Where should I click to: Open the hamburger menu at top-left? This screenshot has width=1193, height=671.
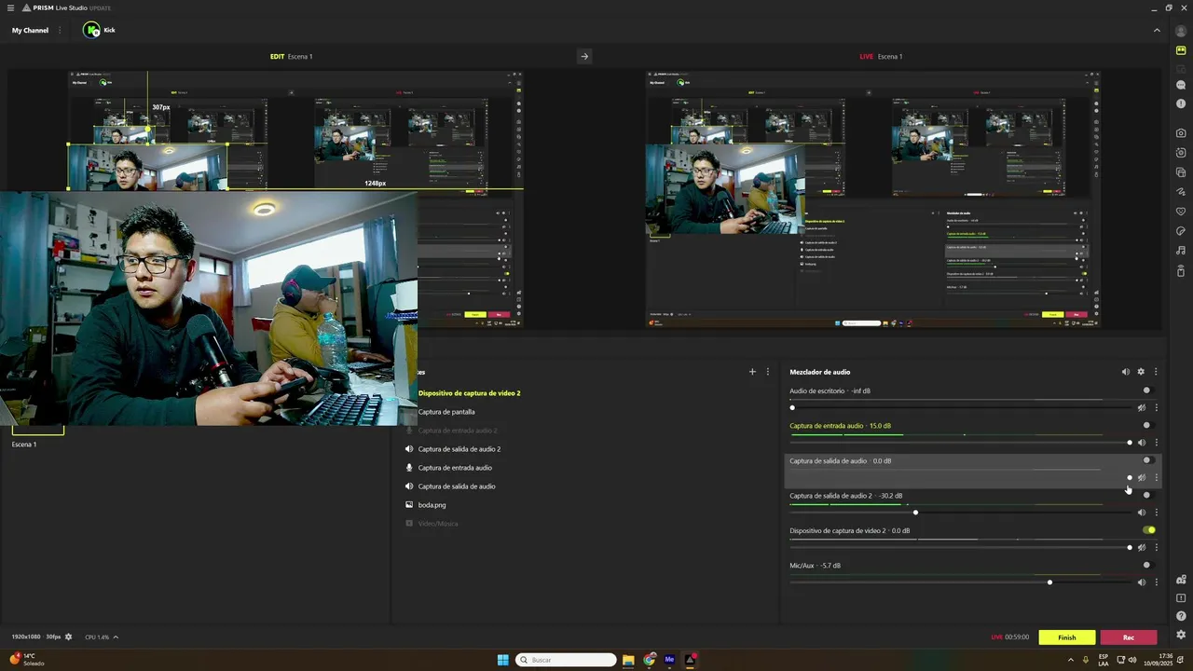[x=10, y=7]
